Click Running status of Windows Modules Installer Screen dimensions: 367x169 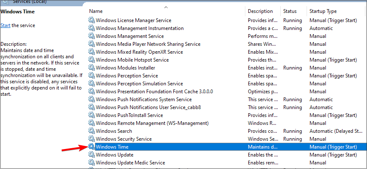292,68
